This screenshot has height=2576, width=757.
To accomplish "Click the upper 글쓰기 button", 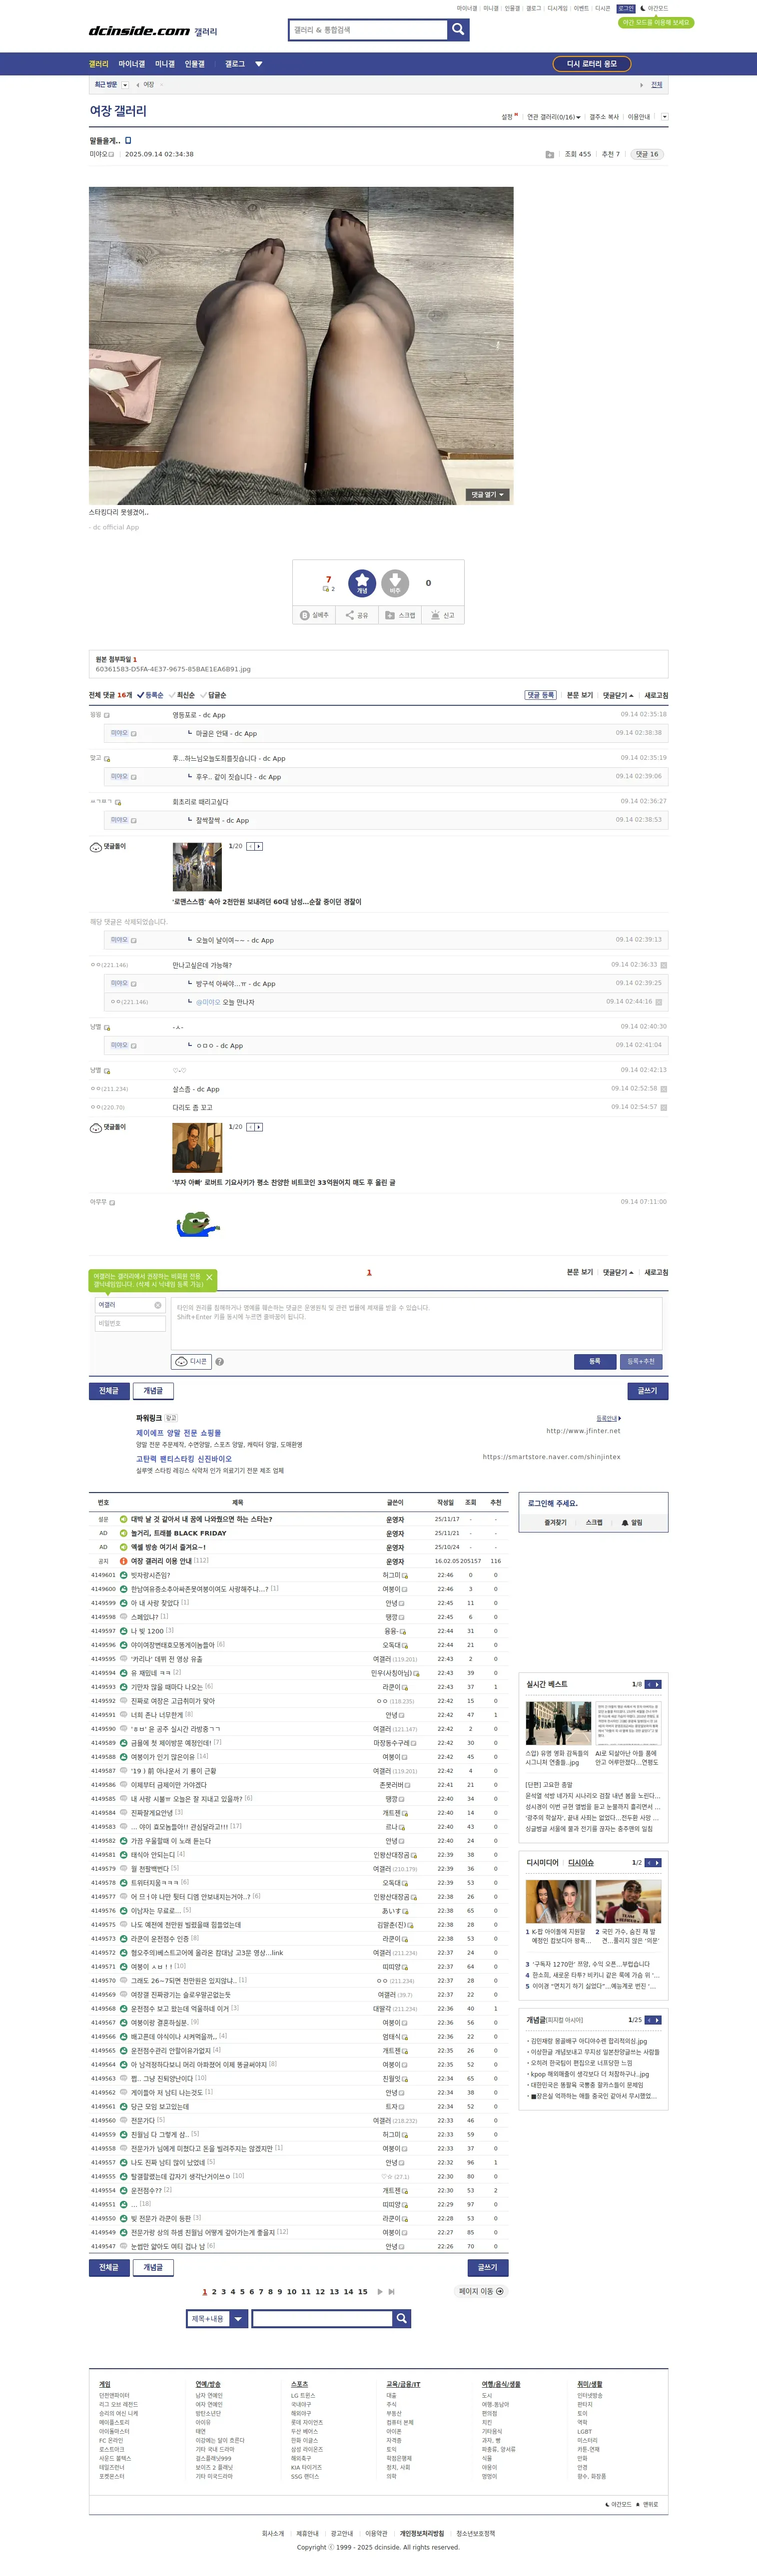I will [x=648, y=1390].
